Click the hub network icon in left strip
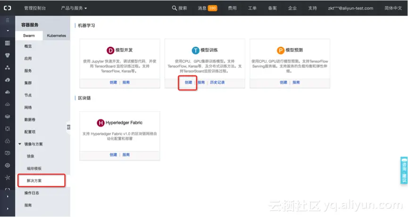Screen dimensions: 408x217 pos(8,177)
